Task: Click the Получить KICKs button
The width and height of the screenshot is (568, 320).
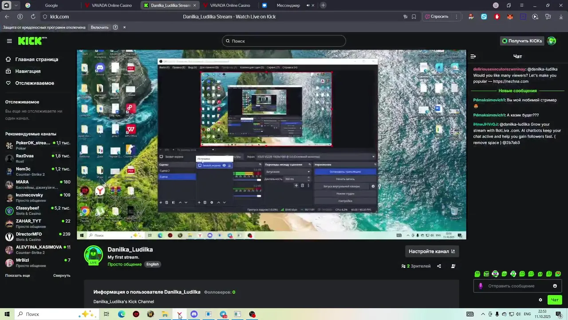Action: [521, 41]
